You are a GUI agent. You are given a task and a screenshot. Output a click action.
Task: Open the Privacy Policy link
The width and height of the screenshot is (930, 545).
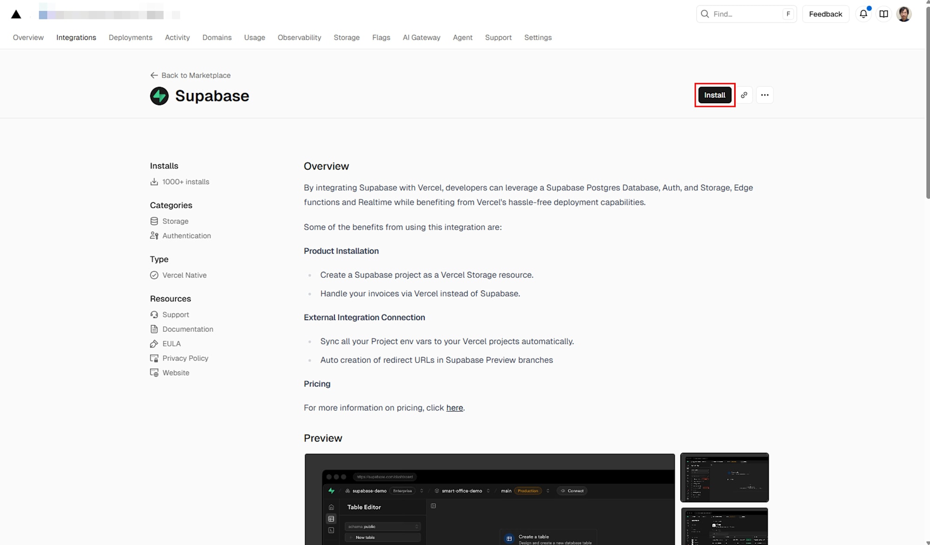[185, 358]
